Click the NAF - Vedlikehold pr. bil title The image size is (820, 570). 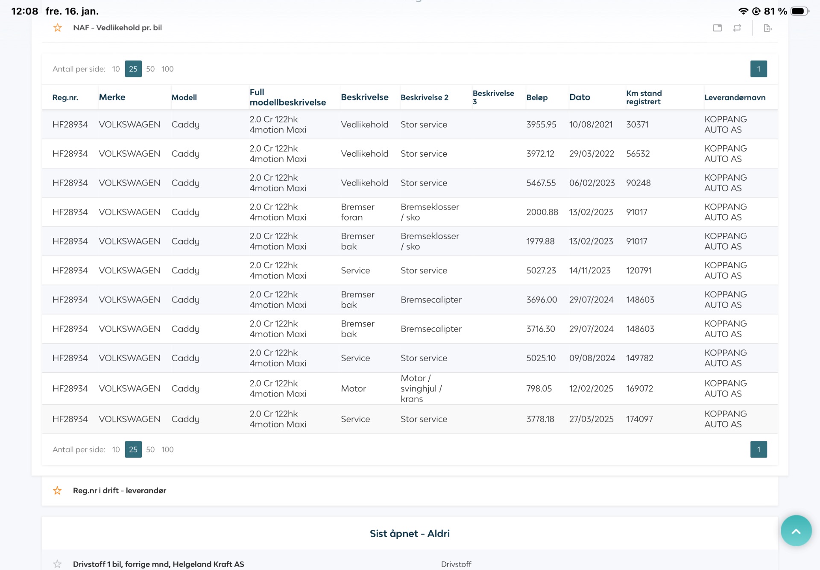pyautogui.click(x=117, y=28)
